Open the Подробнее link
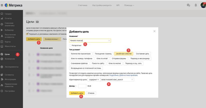This screenshot has height=108, width=206. coord(114,75)
